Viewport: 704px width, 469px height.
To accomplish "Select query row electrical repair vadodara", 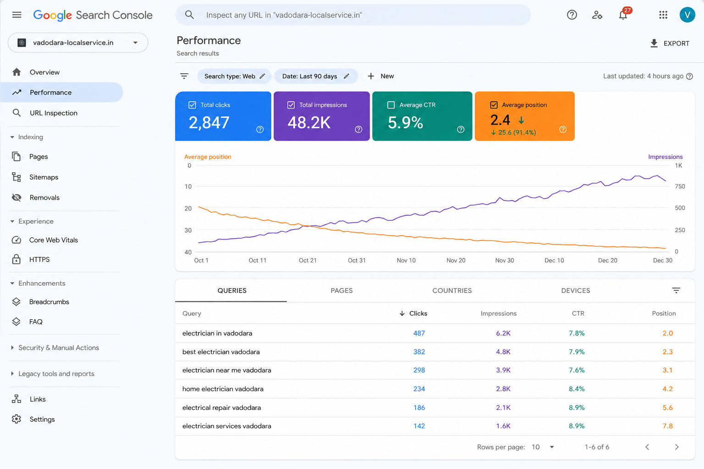I will pyautogui.click(x=435, y=408).
